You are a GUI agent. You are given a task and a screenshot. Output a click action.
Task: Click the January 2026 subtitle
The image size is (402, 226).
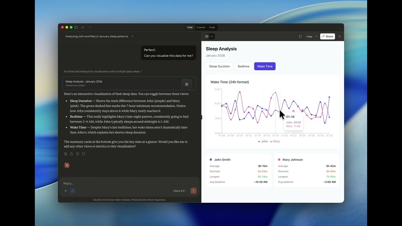pos(215,56)
